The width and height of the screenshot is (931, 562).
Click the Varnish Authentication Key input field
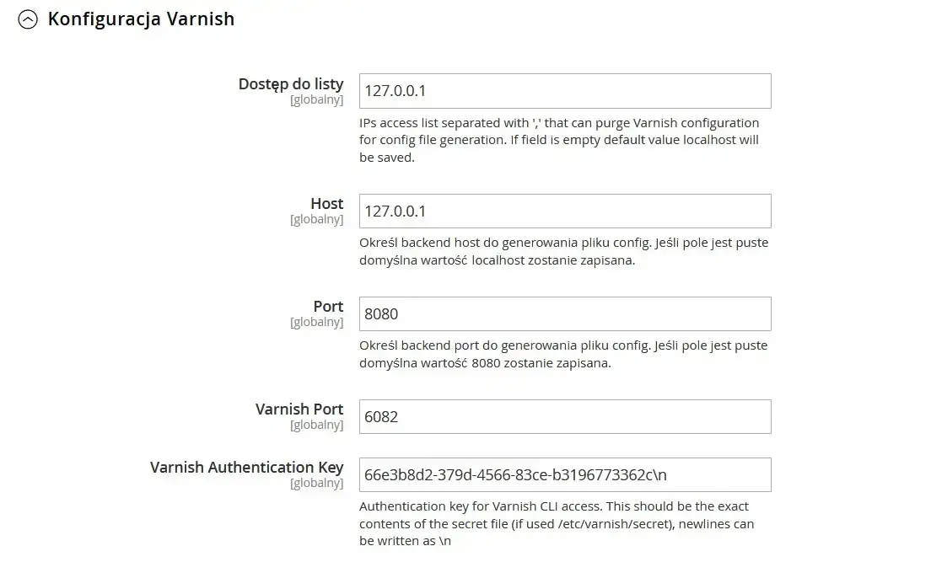click(x=565, y=474)
